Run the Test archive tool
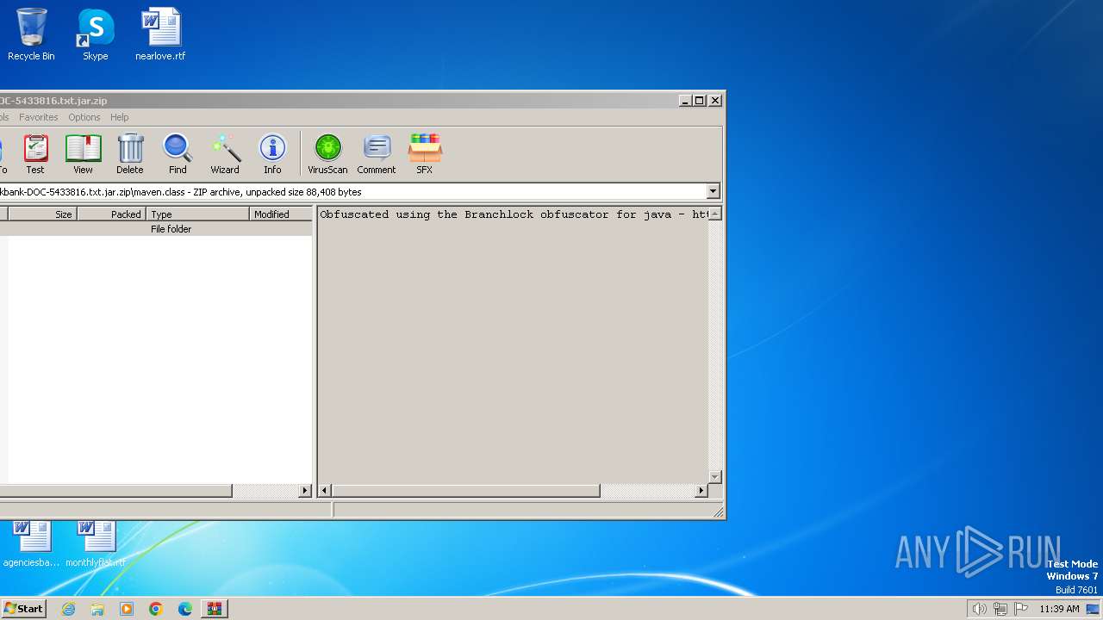The width and height of the screenshot is (1103, 620). [35, 154]
